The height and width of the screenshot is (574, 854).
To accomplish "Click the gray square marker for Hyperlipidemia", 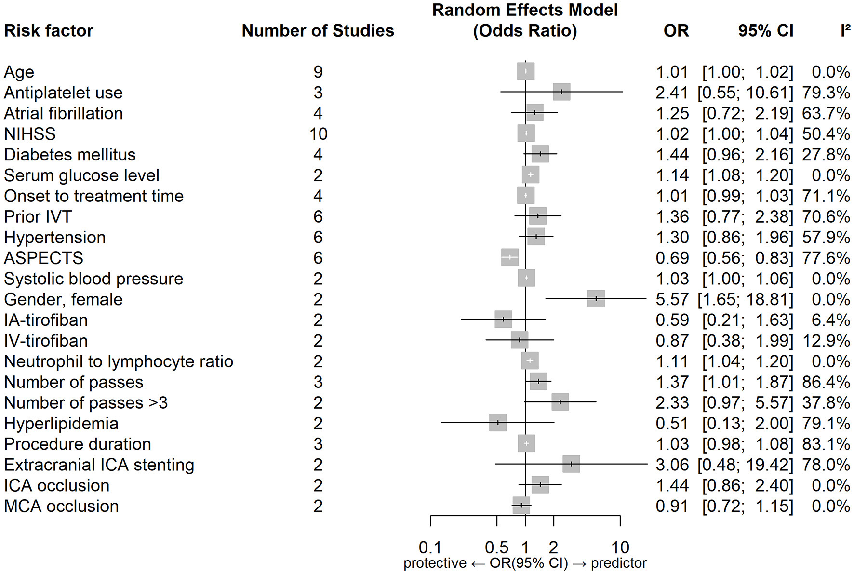I will [498, 423].
